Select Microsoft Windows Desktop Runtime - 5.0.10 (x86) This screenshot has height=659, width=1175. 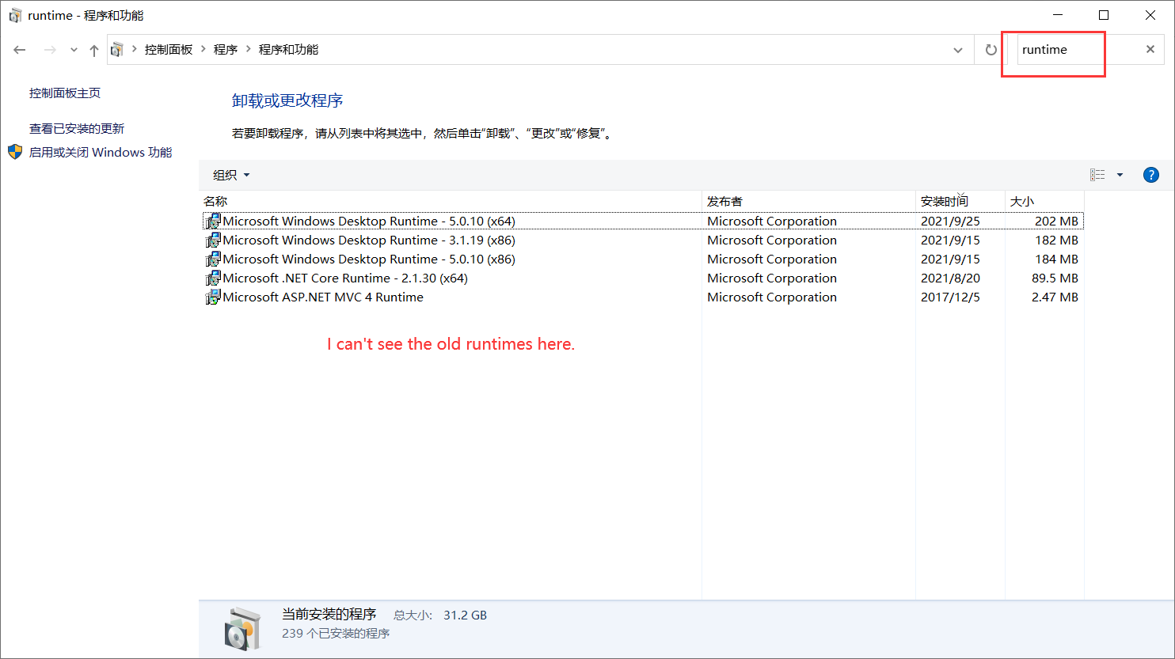click(x=641, y=259)
